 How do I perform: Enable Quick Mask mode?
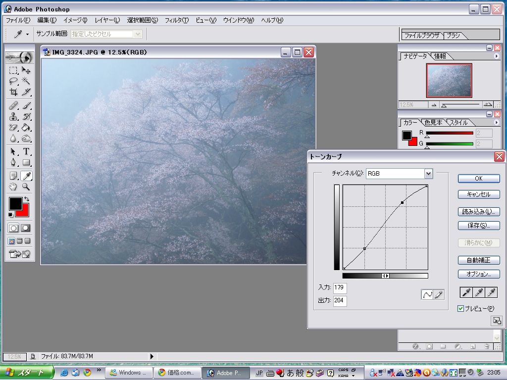[x=26, y=228]
